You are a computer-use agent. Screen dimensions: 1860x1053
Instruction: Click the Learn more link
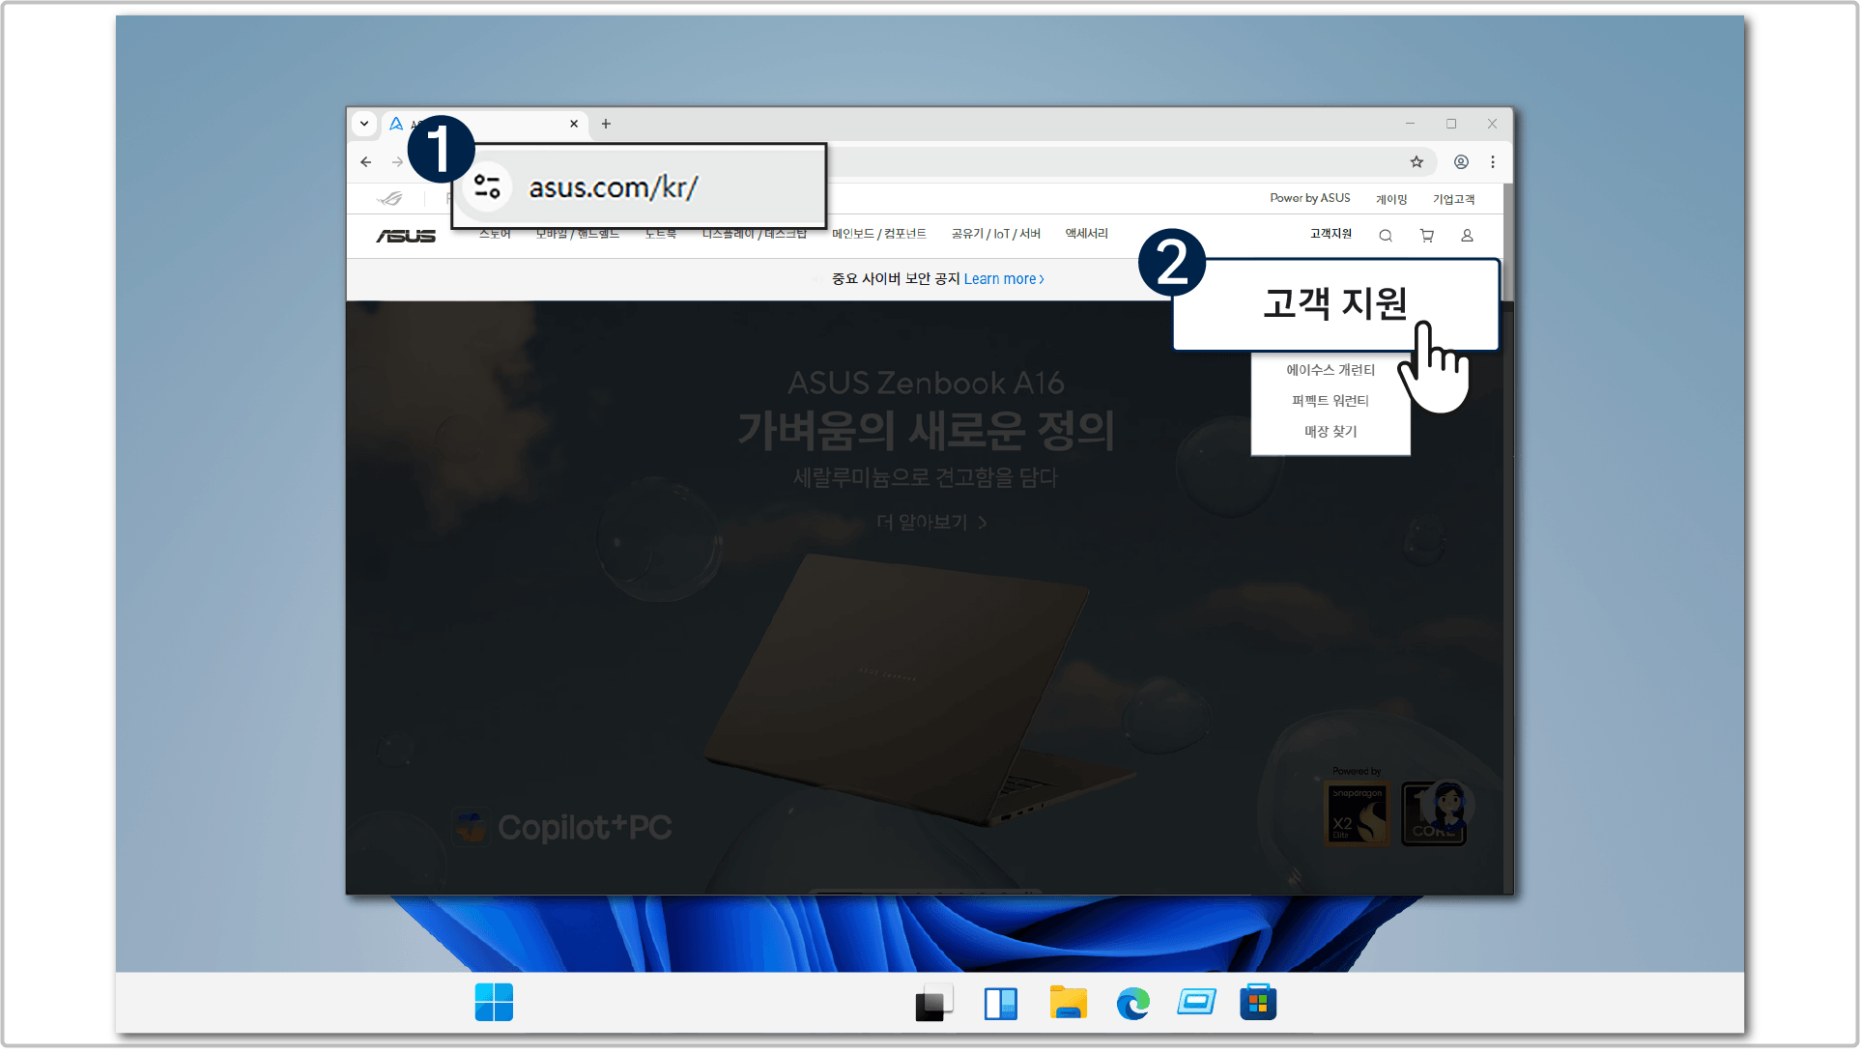click(1003, 279)
